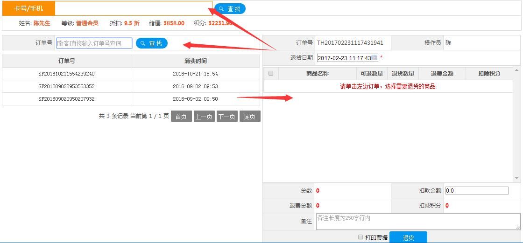
Task: Click the 扣款金额 input field
Action: (x=477, y=191)
